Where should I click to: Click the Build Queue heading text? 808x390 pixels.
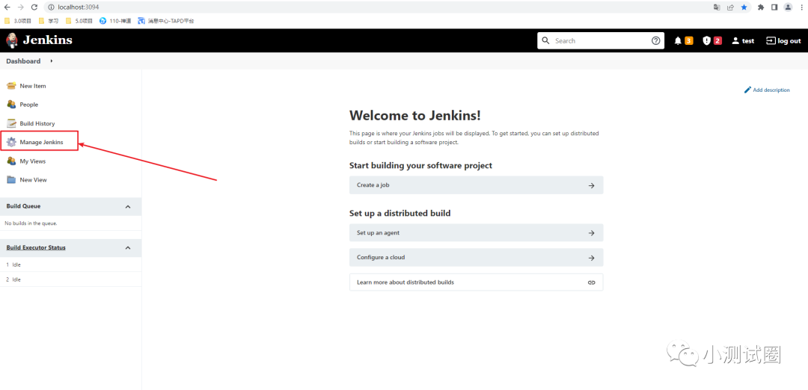[x=23, y=206]
